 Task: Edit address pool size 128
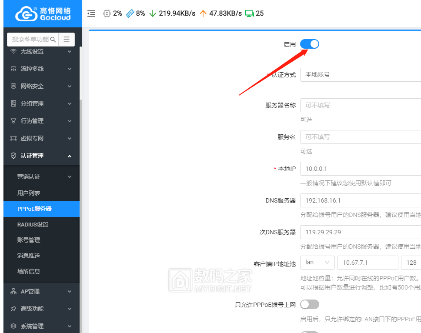pyautogui.click(x=411, y=263)
